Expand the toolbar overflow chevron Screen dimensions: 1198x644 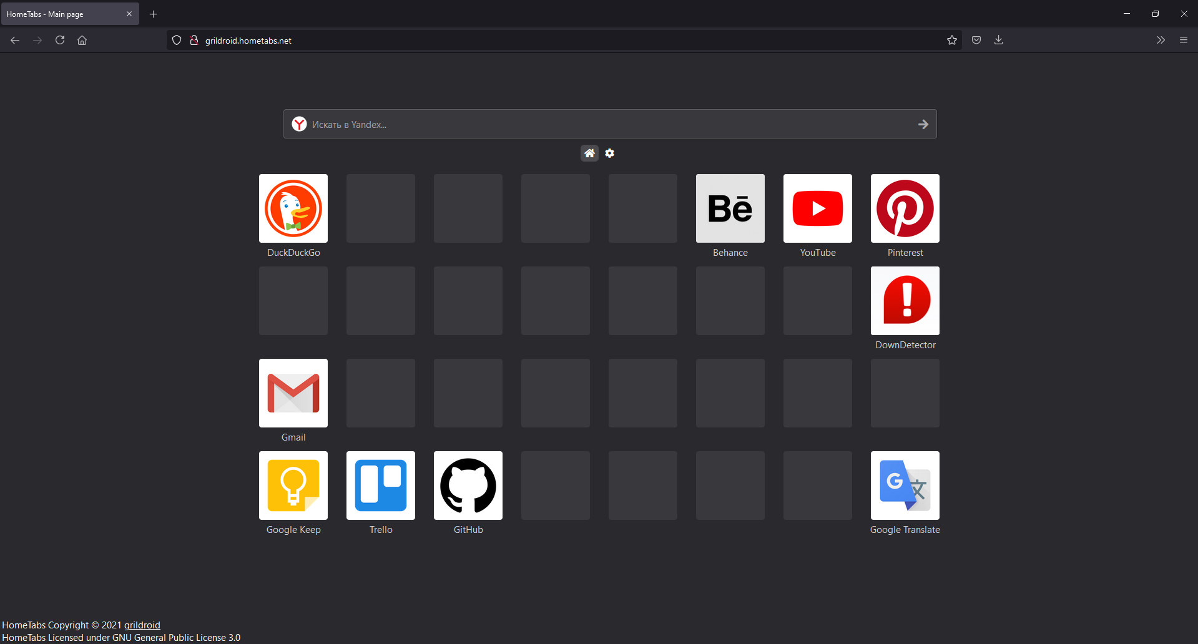pyautogui.click(x=1161, y=40)
